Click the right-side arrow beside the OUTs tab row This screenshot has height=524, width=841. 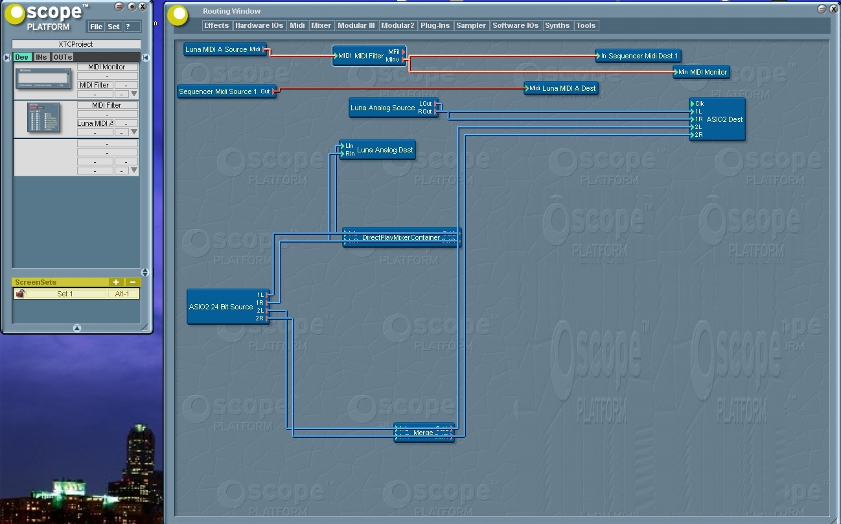[x=146, y=58]
